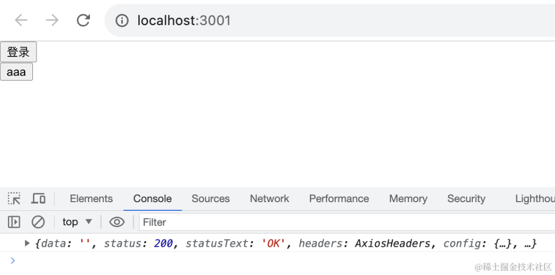
Task: Open the Performance tab
Action: 339,199
